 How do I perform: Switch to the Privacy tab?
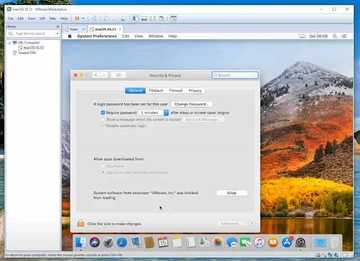tap(195, 91)
